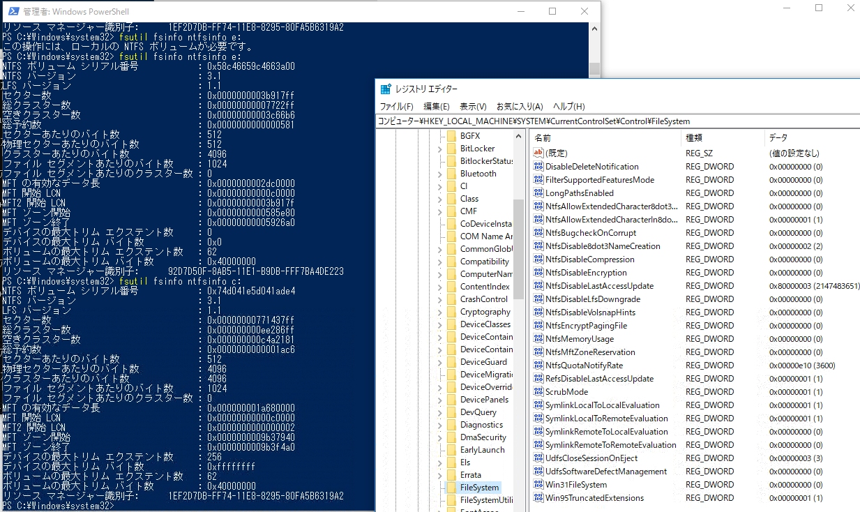
Task: Select the FilterSupportedFeaturesMode value
Action: click(x=600, y=179)
